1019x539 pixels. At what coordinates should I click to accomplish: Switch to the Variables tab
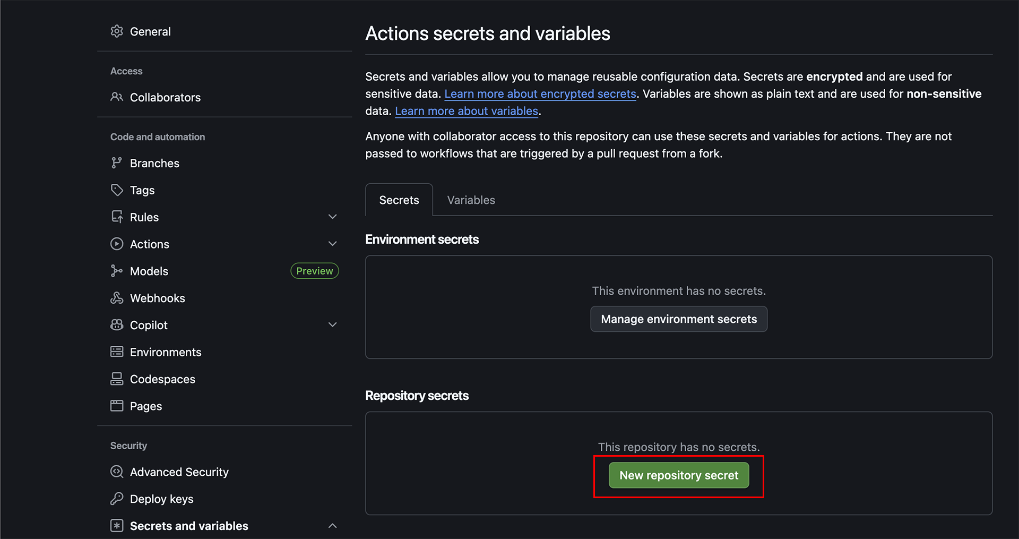[x=471, y=200]
